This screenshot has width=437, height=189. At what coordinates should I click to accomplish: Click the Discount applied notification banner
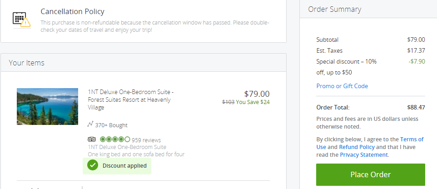(x=117, y=166)
